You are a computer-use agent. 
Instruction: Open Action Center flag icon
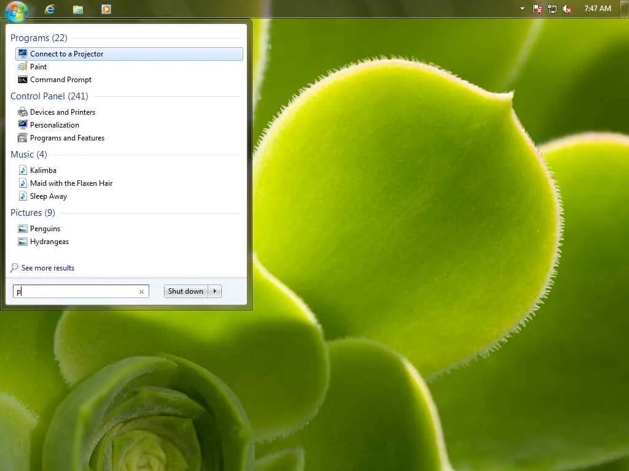pyautogui.click(x=537, y=9)
